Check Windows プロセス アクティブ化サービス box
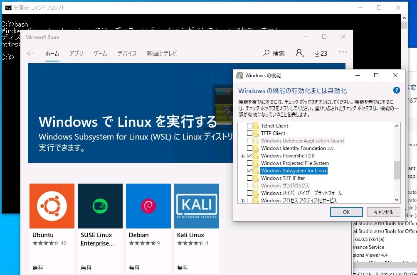 click(x=249, y=201)
